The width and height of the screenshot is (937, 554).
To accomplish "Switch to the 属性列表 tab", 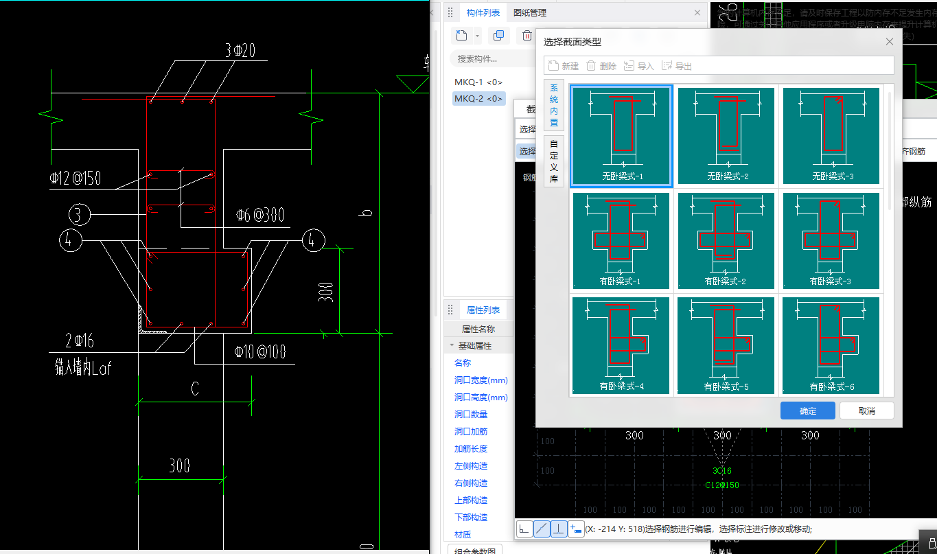I will coord(483,310).
